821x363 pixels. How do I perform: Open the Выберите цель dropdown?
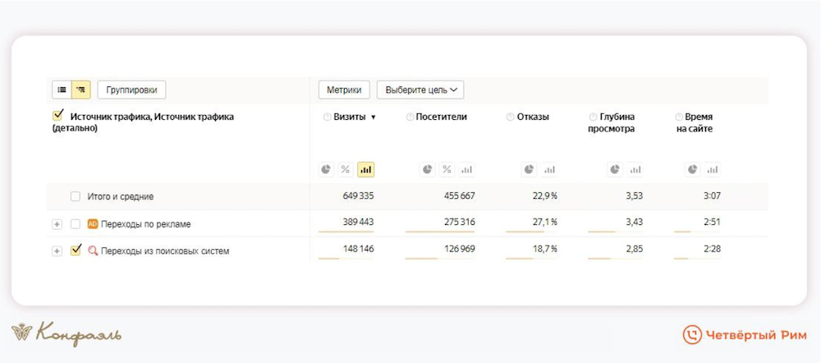tap(420, 90)
